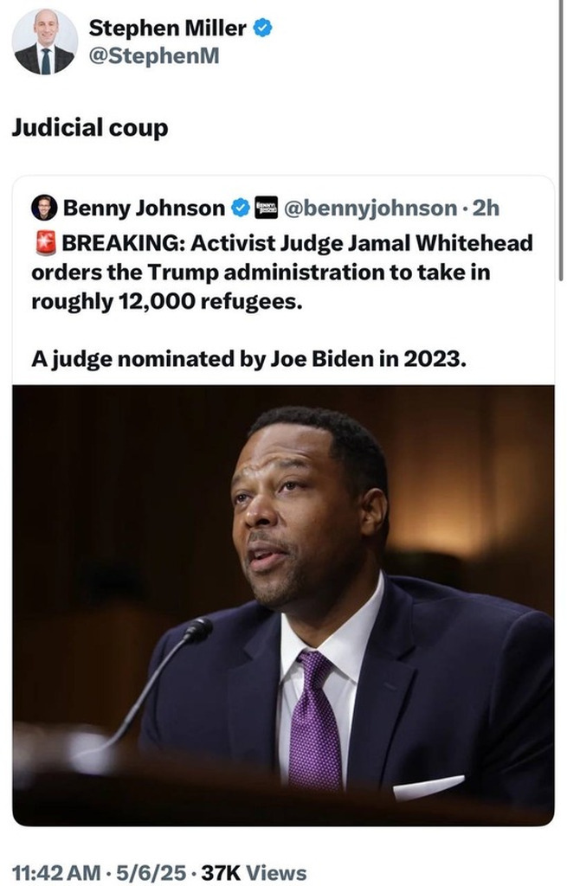This screenshot has height=886, width=567.
Task: Click Benny Johnson's small profile avatar
Action: (x=44, y=208)
